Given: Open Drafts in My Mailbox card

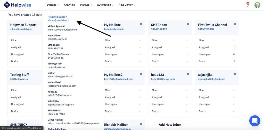Looking at the screenshot, I should [123, 61].
